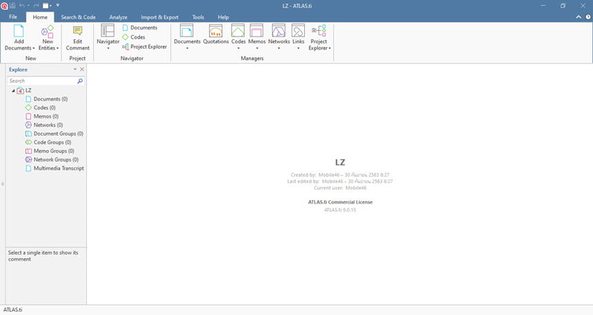Open the customize quick access toolbar arrow
This screenshot has width=593, height=315.
(58, 6)
